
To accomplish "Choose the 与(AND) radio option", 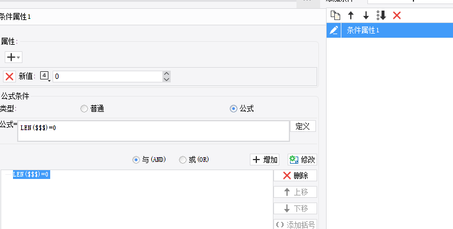I will pyautogui.click(x=136, y=160).
